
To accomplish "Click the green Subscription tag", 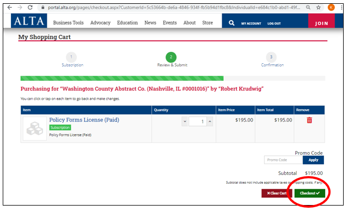I will click(x=60, y=128).
